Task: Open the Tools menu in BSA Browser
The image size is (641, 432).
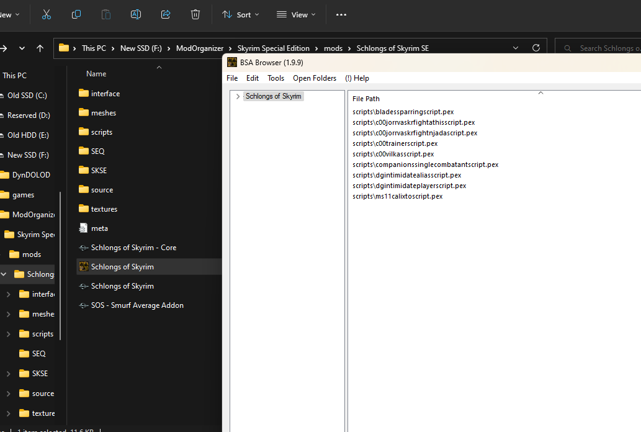Action: point(276,78)
